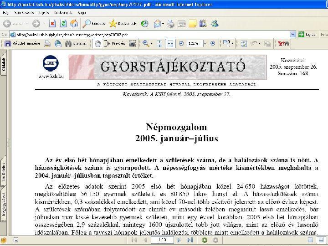Select the Snapshot camera tool
The image size is (328, 246).
[132, 44]
